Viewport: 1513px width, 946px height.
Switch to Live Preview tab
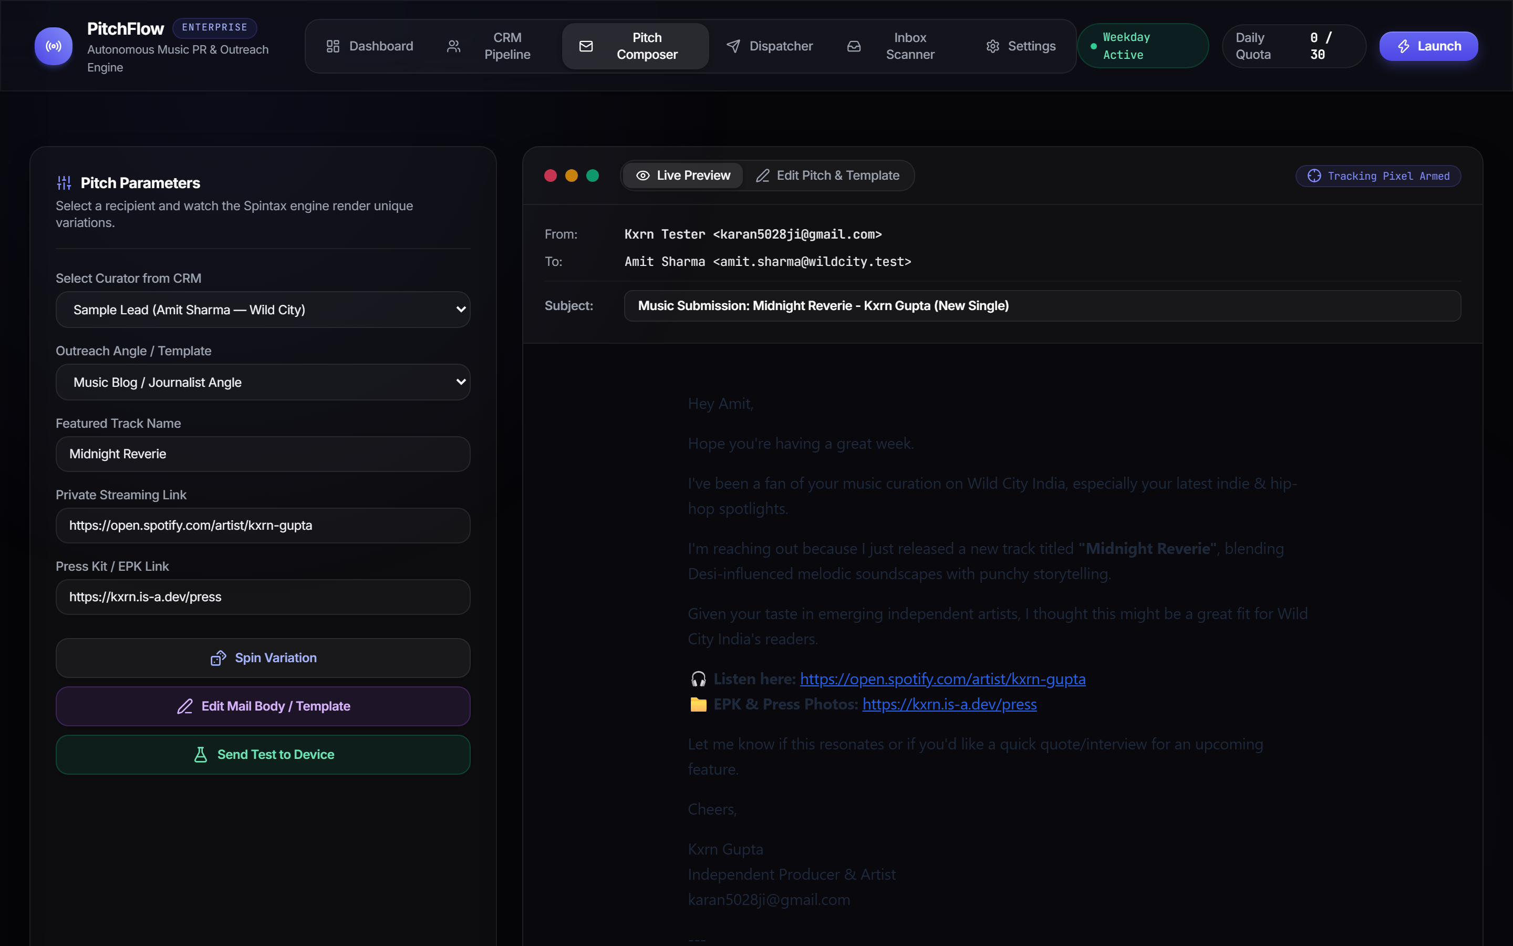tap(683, 176)
